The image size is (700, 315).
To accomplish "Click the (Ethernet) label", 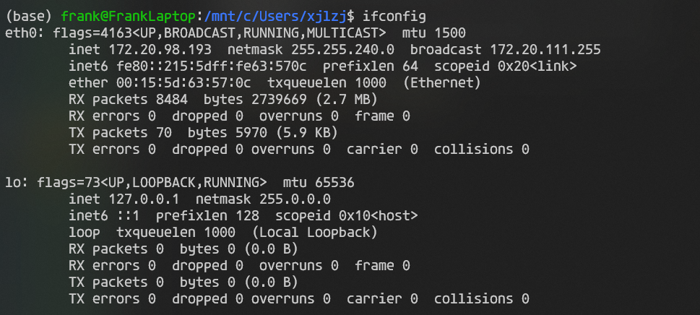I will tap(442, 82).
